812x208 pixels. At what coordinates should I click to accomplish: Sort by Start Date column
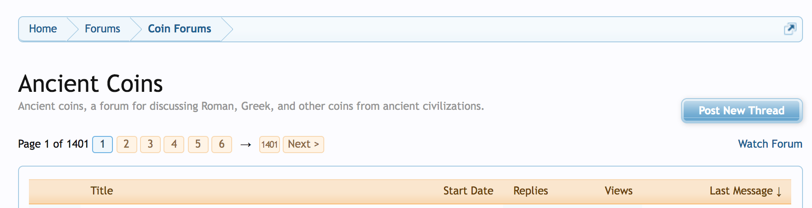(468, 191)
